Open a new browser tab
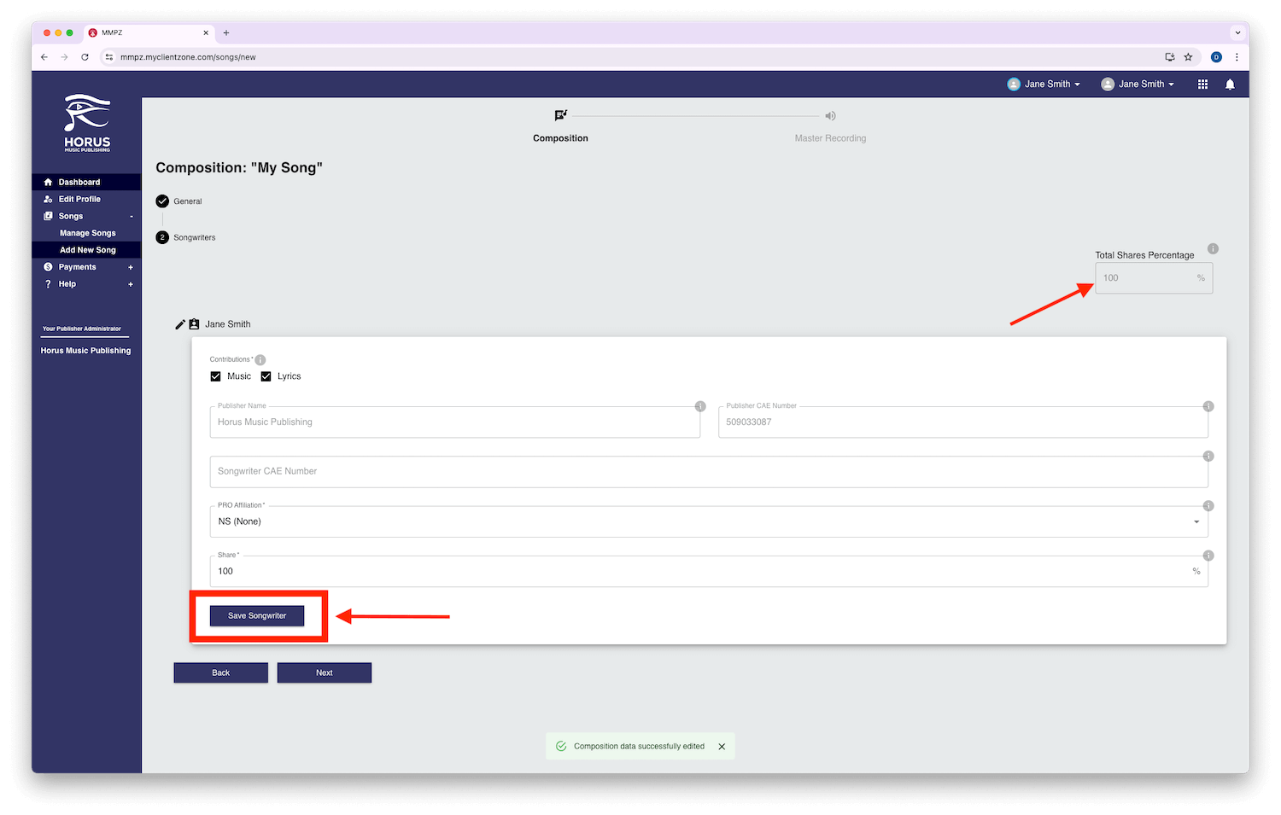Image resolution: width=1281 pixels, height=815 pixels. [x=226, y=32]
